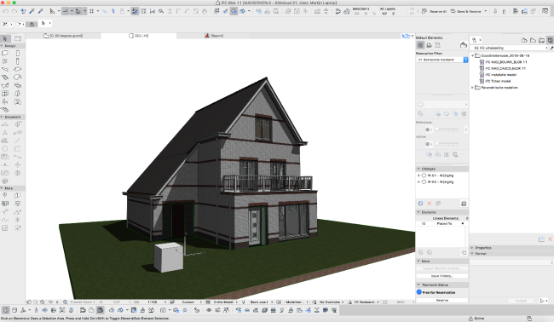Activate Pick Up Parameters eyedropper

(32, 11)
